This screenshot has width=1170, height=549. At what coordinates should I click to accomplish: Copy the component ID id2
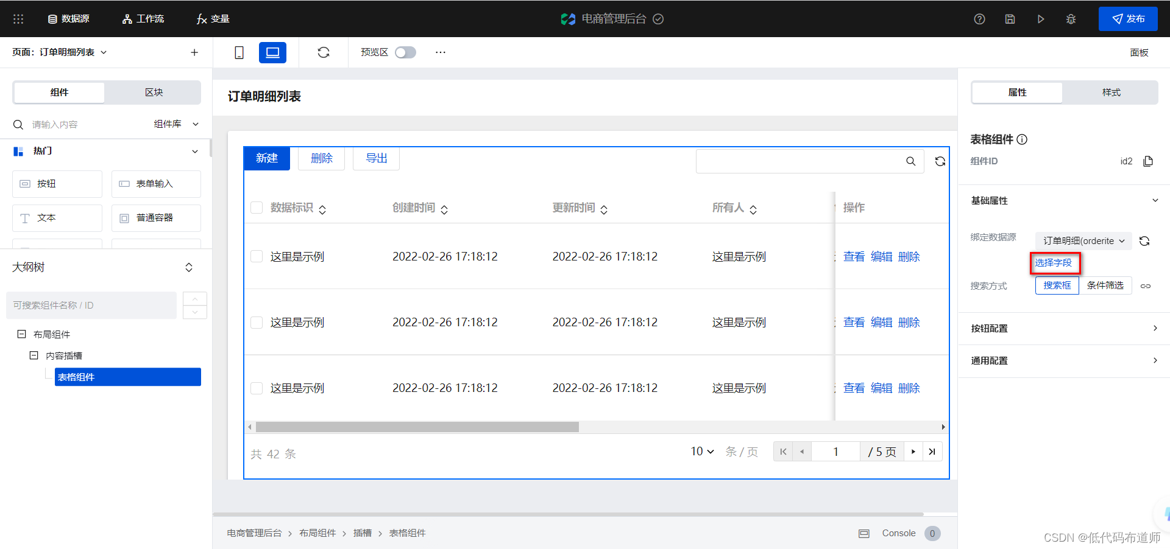[1148, 161]
